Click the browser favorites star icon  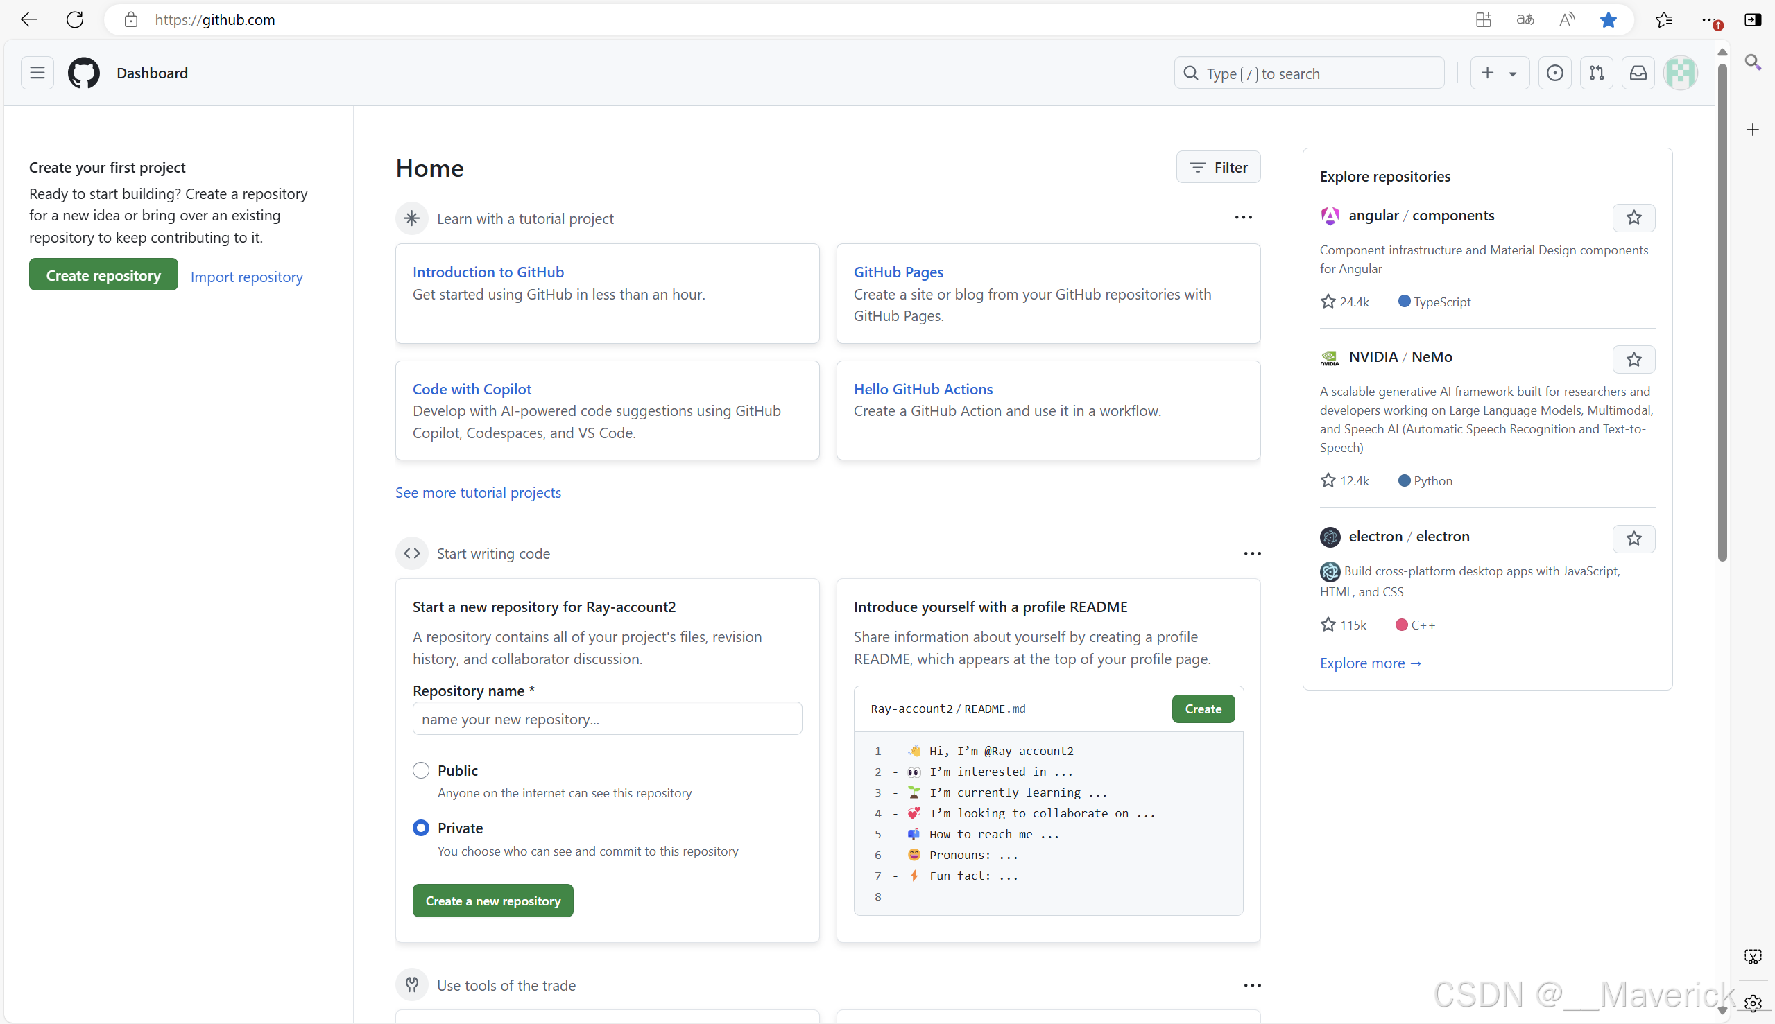click(x=1608, y=19)
